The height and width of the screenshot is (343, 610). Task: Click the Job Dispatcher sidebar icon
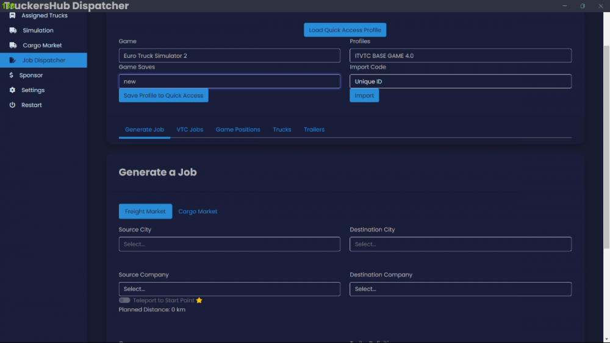coord(12,60)
